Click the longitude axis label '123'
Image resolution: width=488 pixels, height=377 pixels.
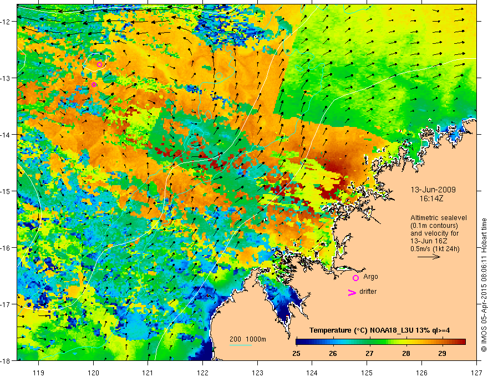pyautogui.click(x=257, y=373)
